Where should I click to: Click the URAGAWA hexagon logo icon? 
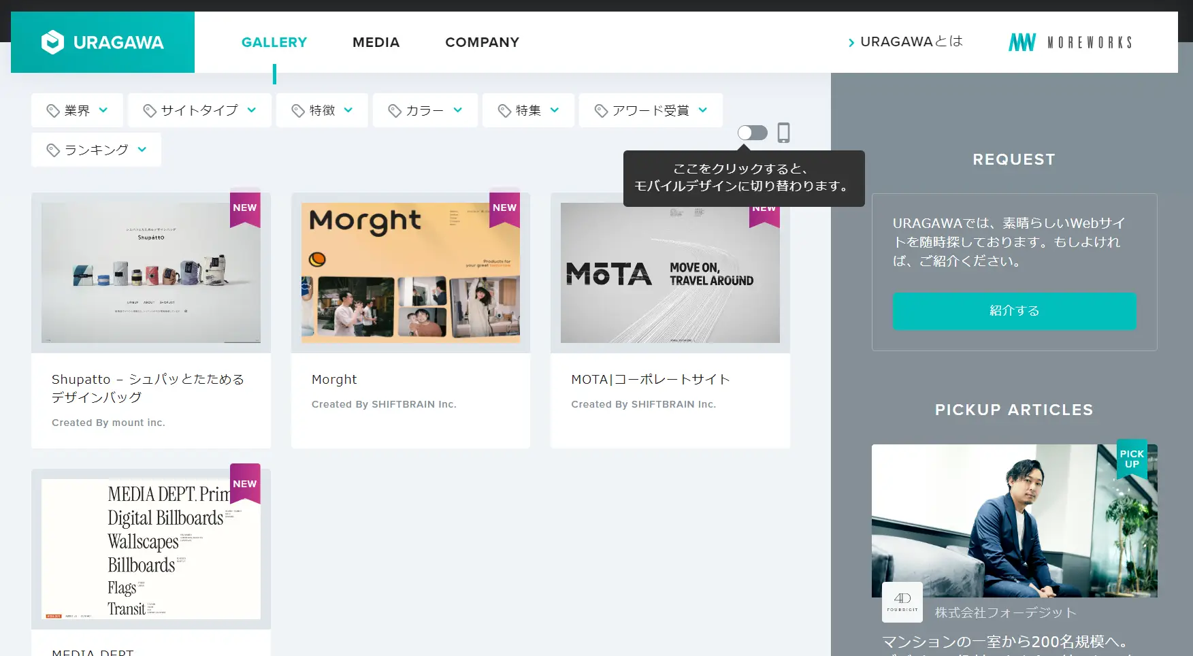[52, 42]
